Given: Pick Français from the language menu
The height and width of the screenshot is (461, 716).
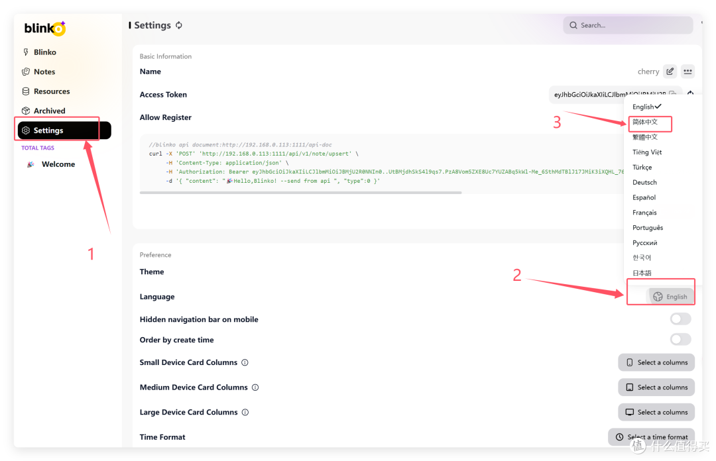Looking at the screenshot, I should coord(644,213).
